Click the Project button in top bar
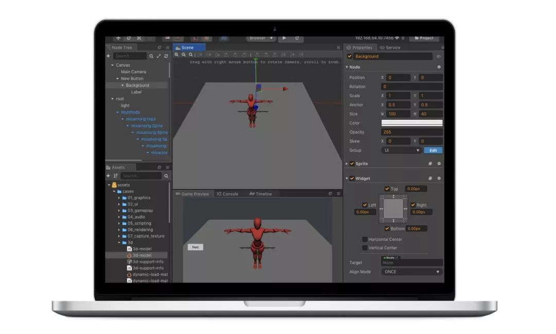The width and height of the screenshot is (556, 334). tap(424, 38)
